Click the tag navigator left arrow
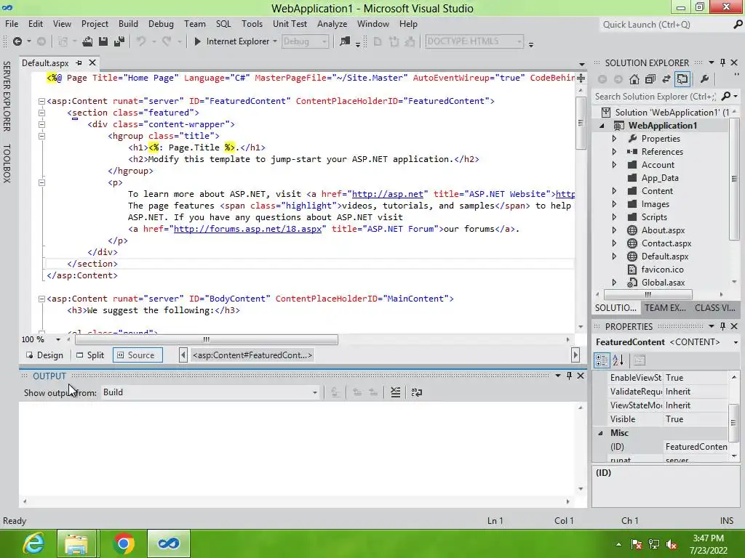Viewport: 745px width, 558px height. pos(183,355)
